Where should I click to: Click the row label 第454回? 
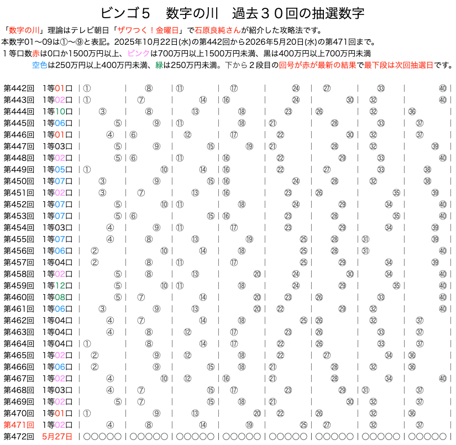coord(19,228)
